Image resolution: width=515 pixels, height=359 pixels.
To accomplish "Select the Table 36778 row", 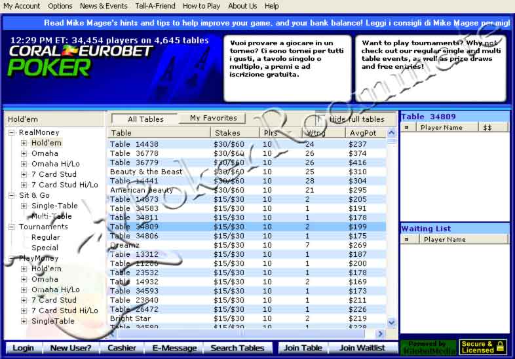I will click(247, 153).
